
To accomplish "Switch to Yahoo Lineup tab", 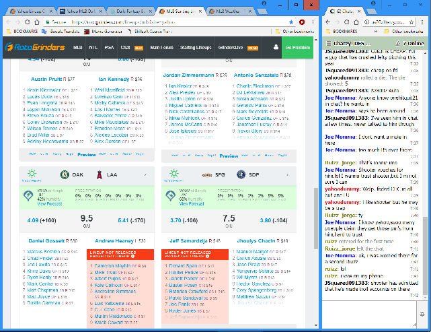I will click(x=31, y=11).
